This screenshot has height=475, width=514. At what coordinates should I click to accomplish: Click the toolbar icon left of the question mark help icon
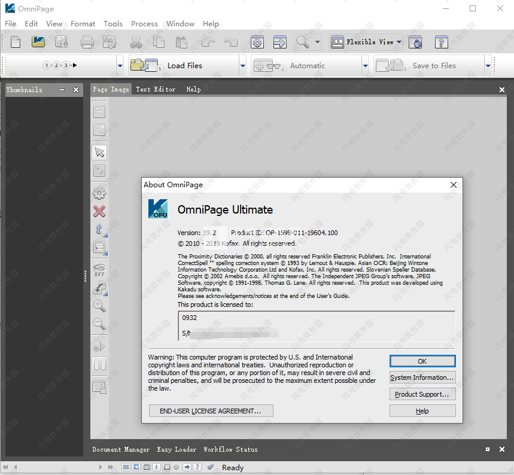click(415, 42)
